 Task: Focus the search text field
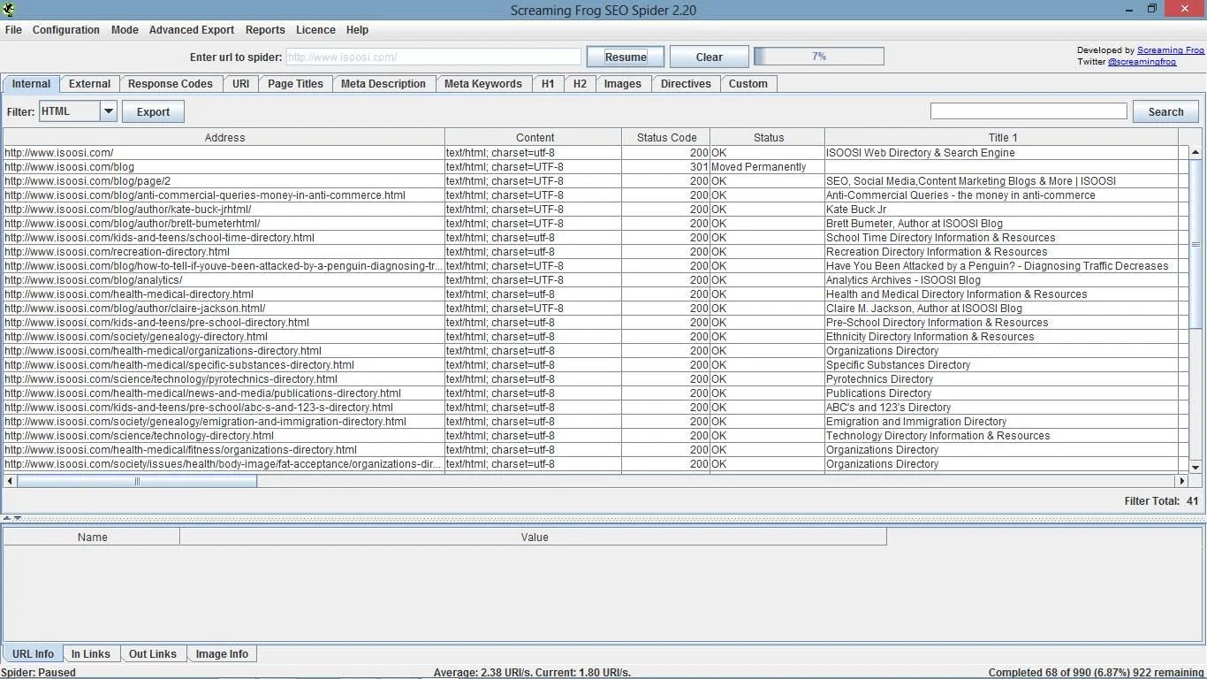1029,111
